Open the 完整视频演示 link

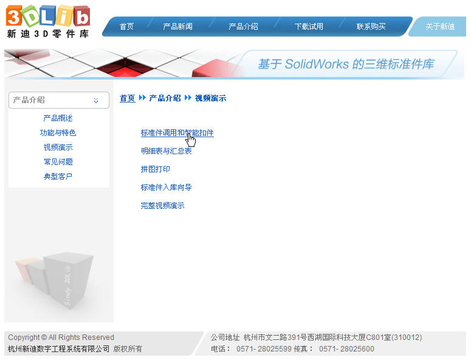point(162,206)
